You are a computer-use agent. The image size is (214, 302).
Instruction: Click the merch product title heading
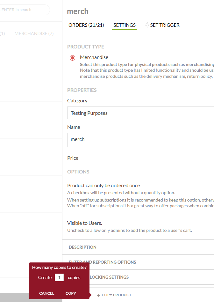point(78,11)
